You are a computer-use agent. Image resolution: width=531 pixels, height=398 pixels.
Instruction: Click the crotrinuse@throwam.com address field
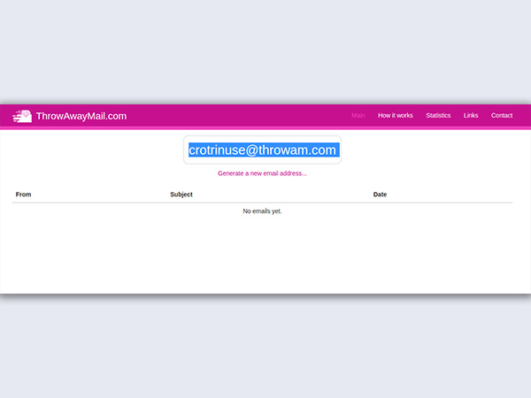[263, 150]
